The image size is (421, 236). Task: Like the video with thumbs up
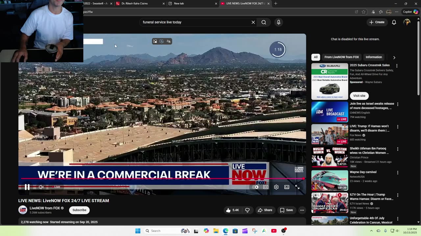(232, 210)
